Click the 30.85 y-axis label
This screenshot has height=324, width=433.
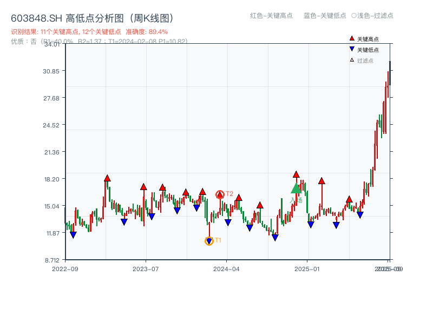[51, 71]
